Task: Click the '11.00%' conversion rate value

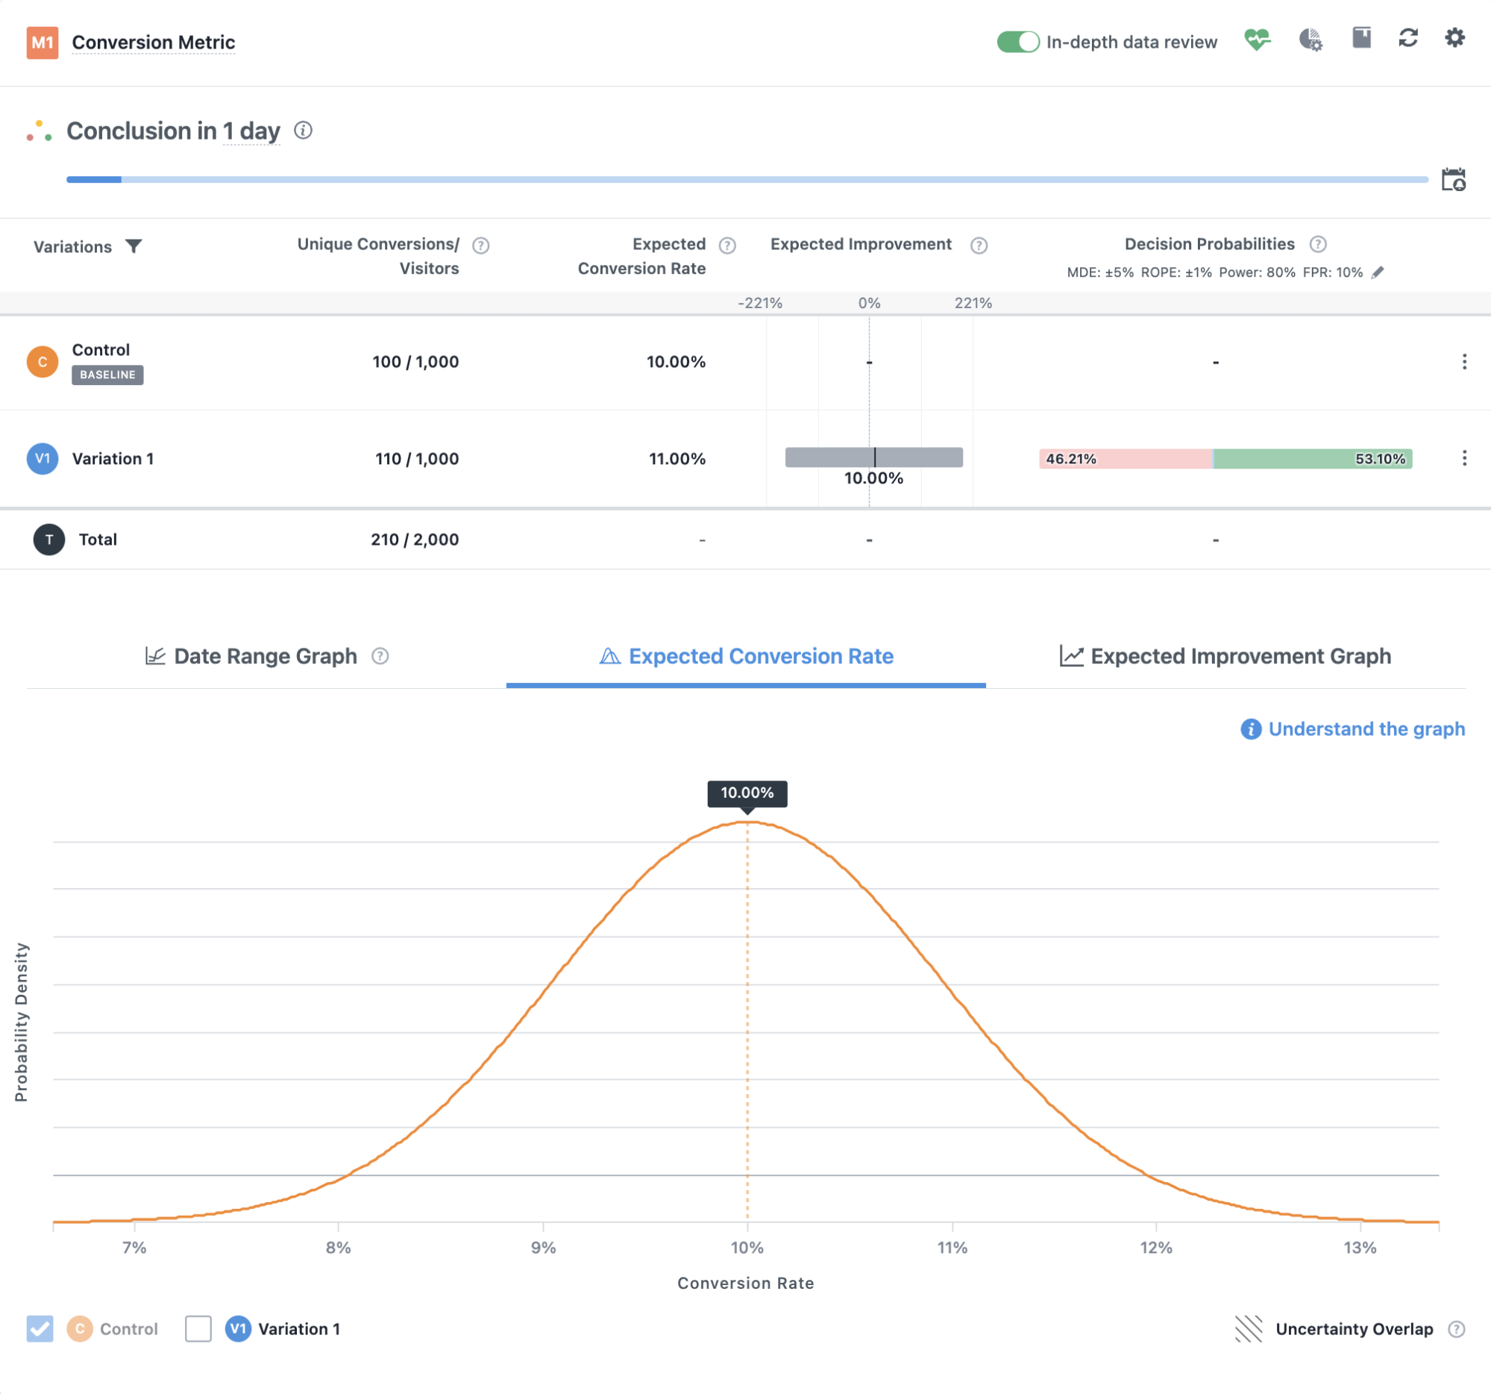Action: (677, 458)
